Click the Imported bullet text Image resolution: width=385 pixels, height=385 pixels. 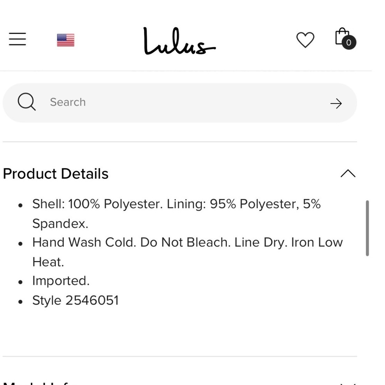(61, 281)
